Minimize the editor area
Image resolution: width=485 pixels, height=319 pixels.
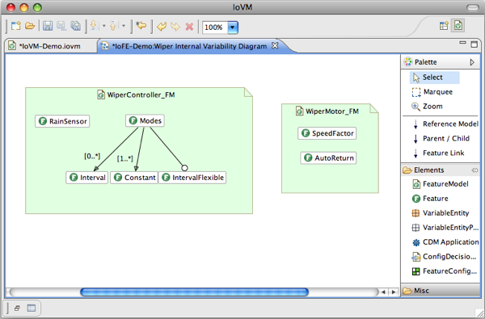click(x=462, y=43)
